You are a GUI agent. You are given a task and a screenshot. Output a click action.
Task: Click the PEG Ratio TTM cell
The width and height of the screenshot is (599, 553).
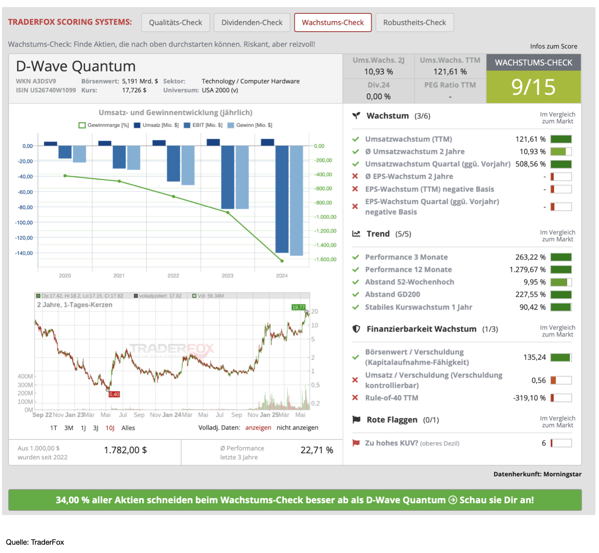[x=450, y=91]
